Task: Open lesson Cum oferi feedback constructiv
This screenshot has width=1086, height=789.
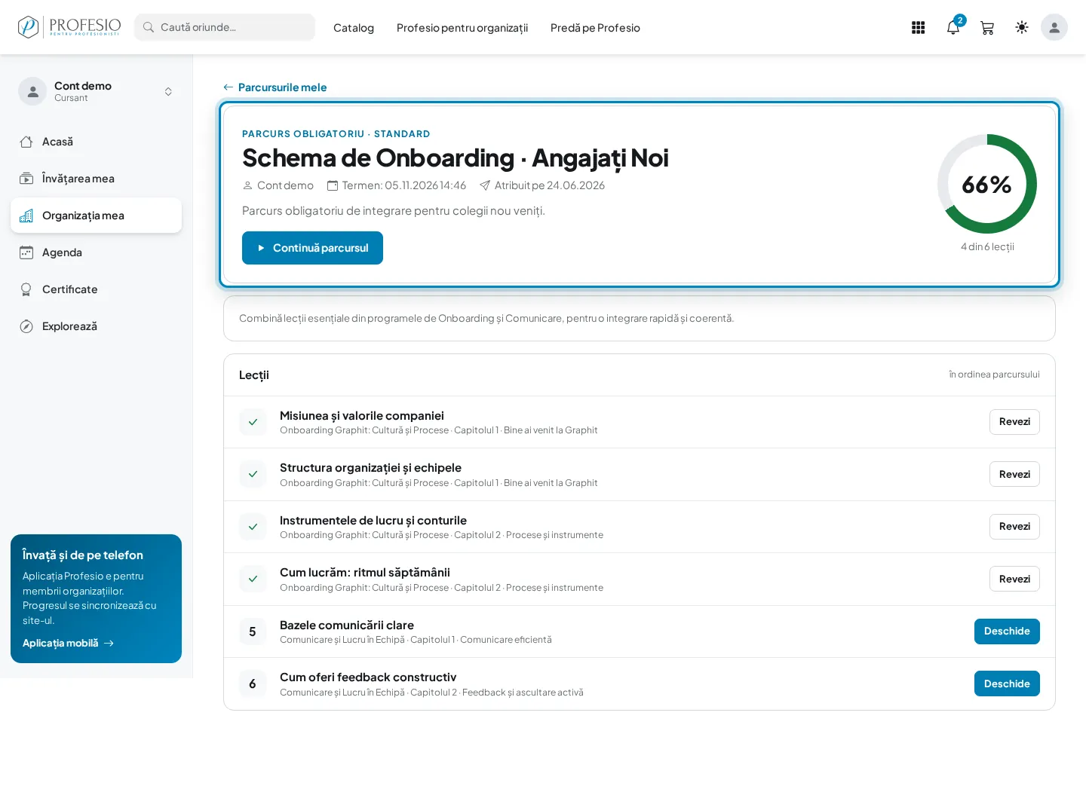Action: click(1007, 683)
